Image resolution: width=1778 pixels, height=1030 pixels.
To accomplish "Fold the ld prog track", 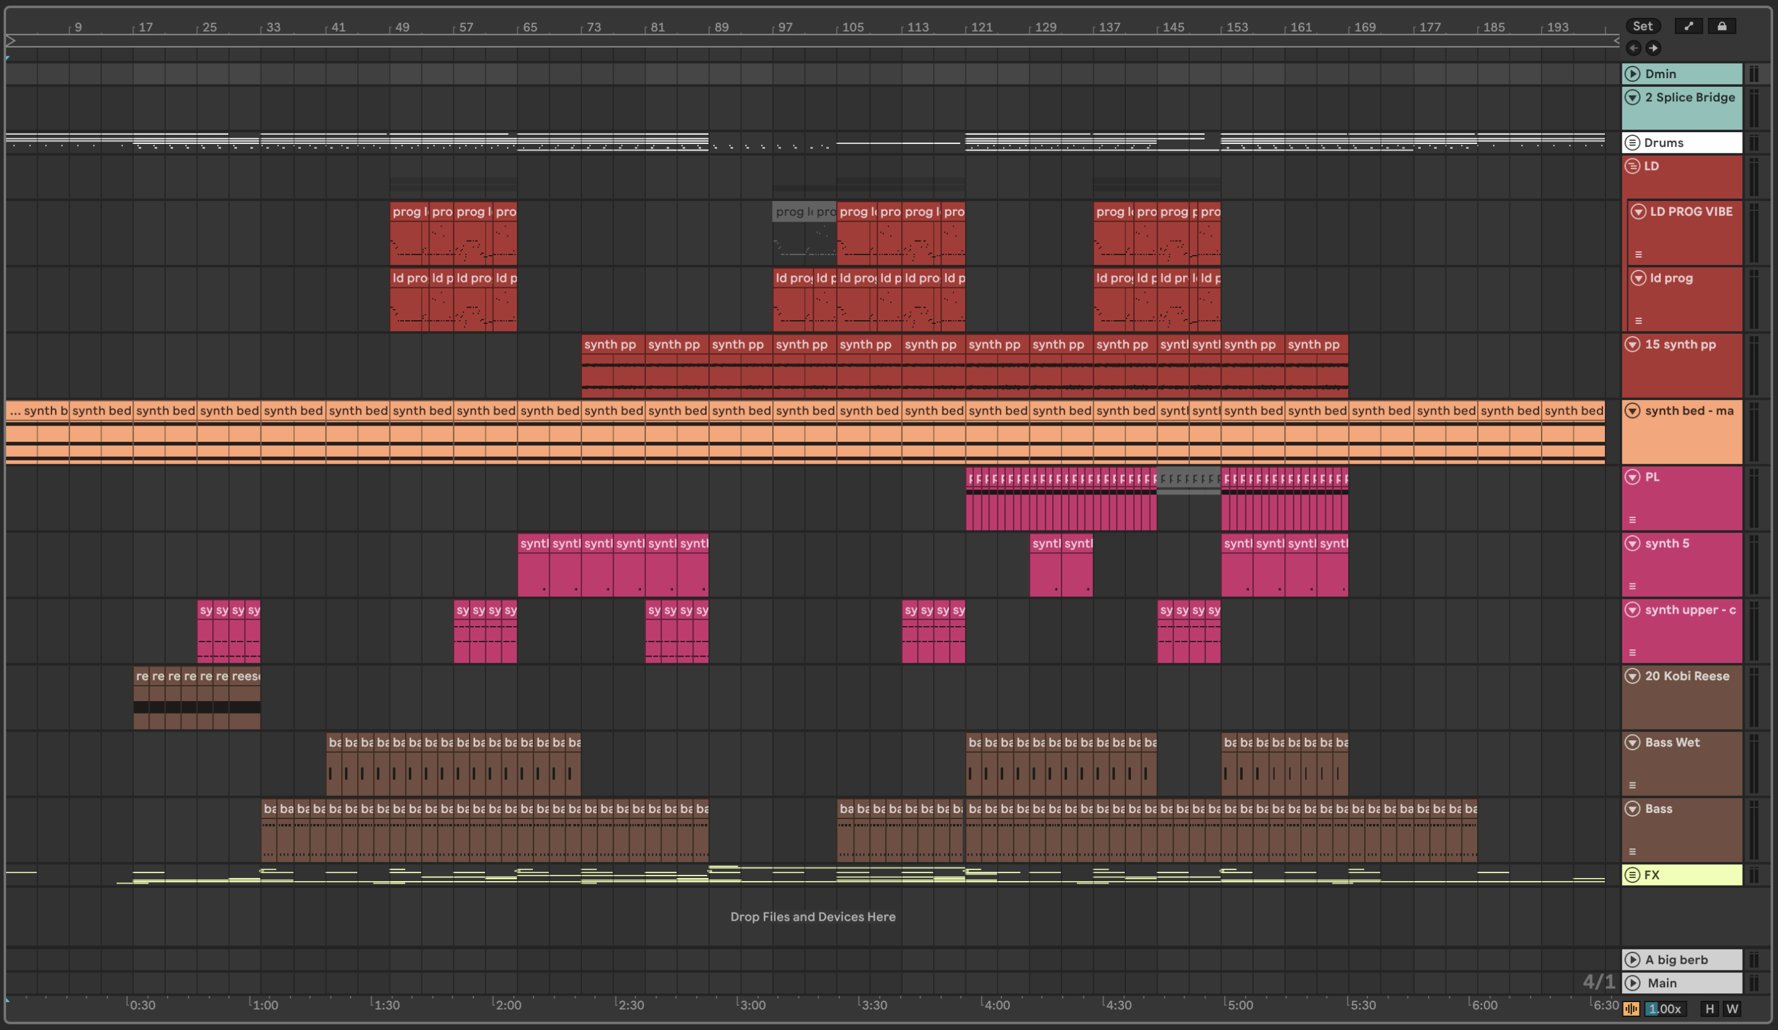I will 1638,278.
